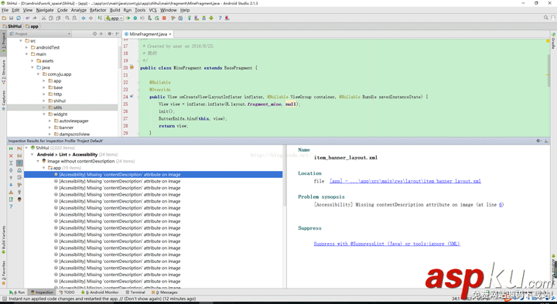Rerun inspection with green double-arrow icon
Screen dimensions: 557x304
(11, 148)
